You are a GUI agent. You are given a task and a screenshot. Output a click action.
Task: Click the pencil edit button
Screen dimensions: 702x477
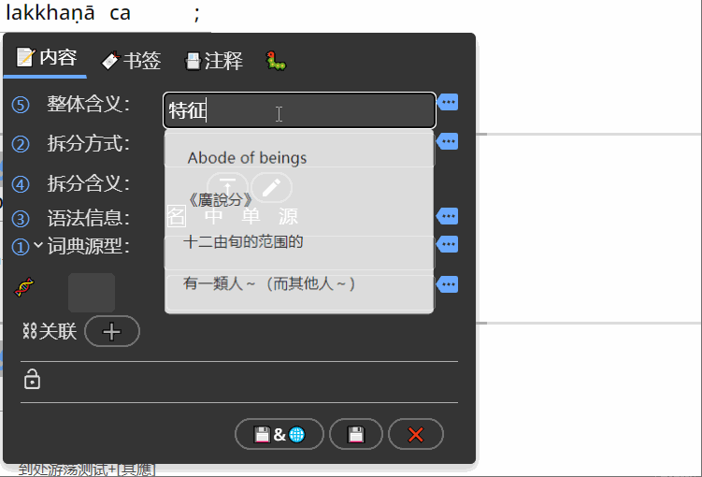(x=271, y=188)
